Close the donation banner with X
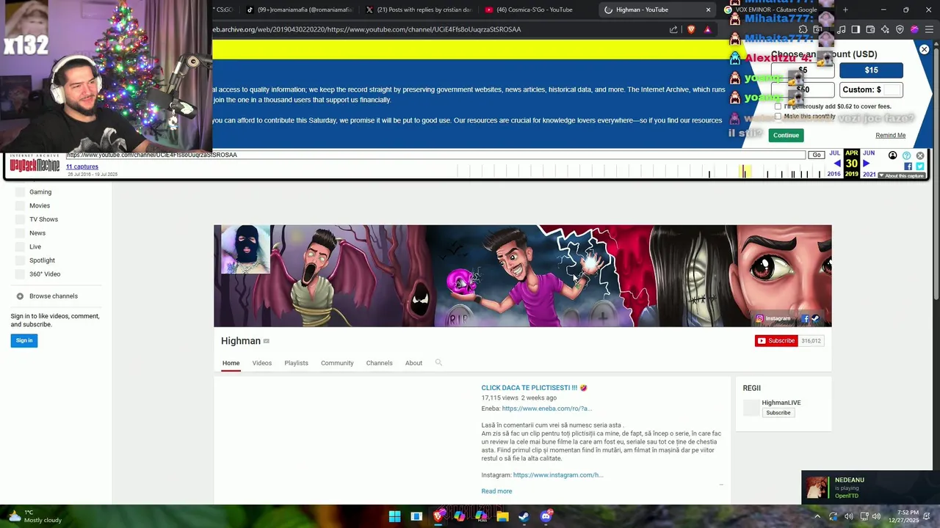This screenshot has width=940, height=528. coord(924,49)
